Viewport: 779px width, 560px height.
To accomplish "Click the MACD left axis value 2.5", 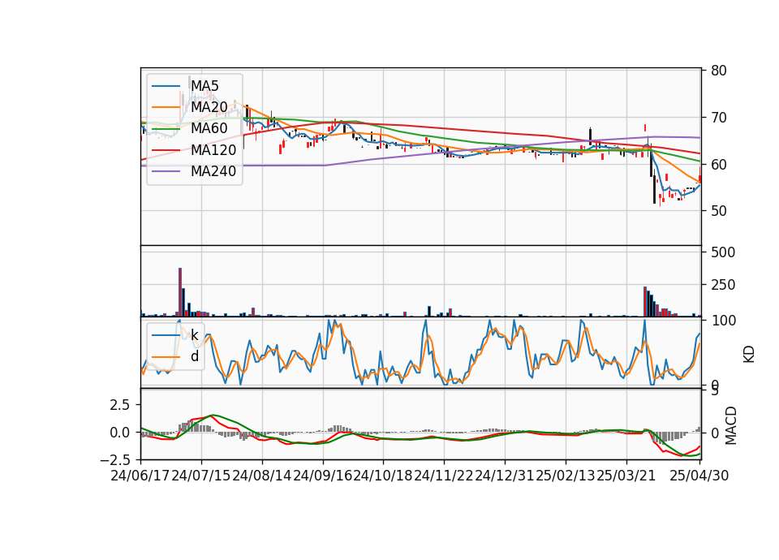I will click(119, 405).
